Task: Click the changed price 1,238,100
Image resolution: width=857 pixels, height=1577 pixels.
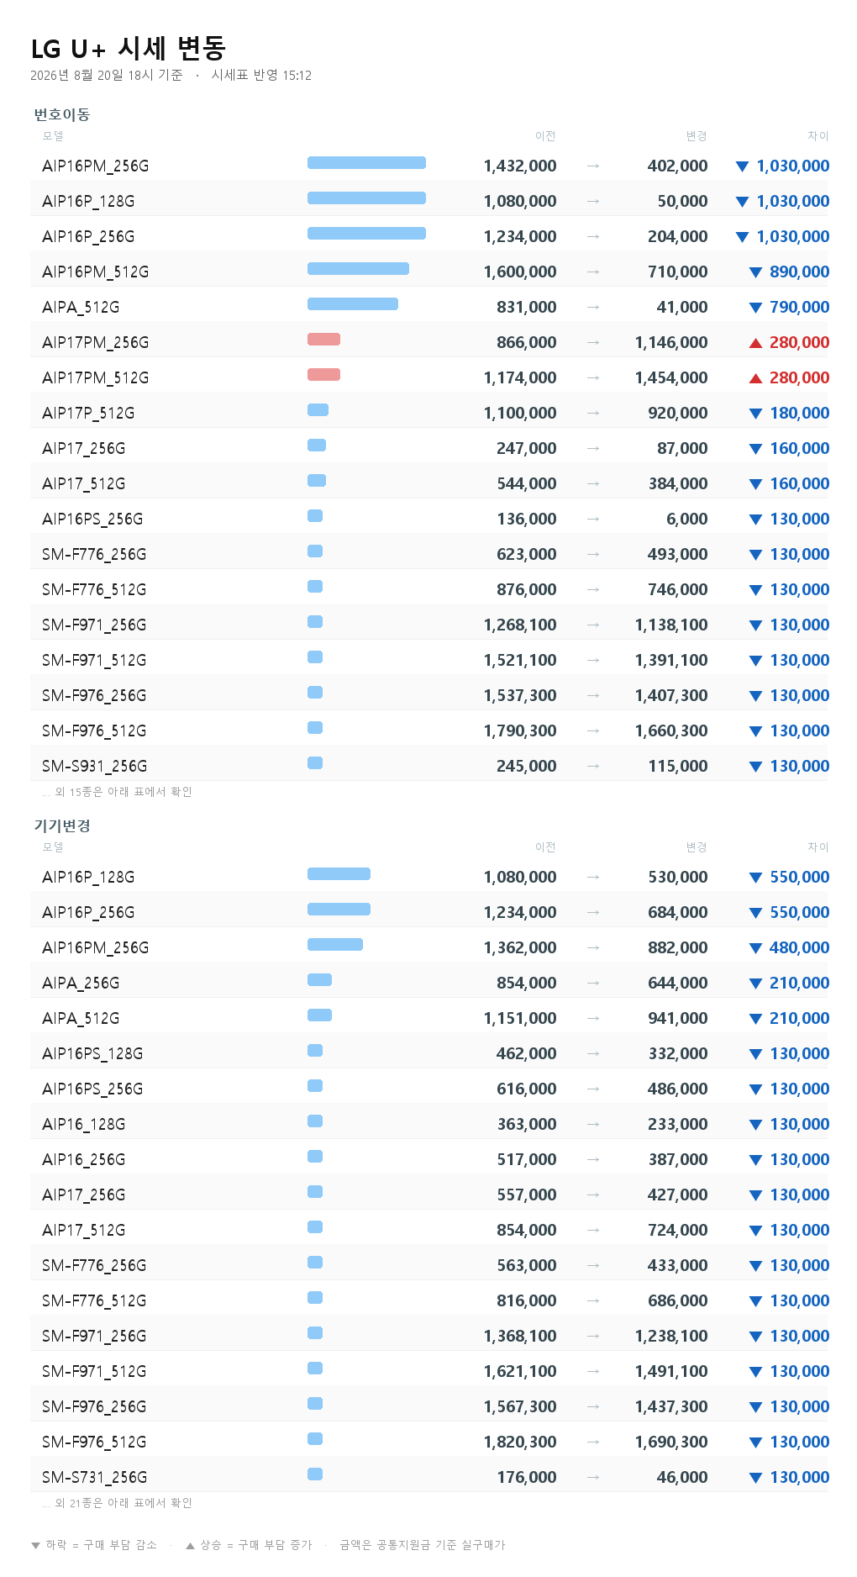Action: 671,1337
